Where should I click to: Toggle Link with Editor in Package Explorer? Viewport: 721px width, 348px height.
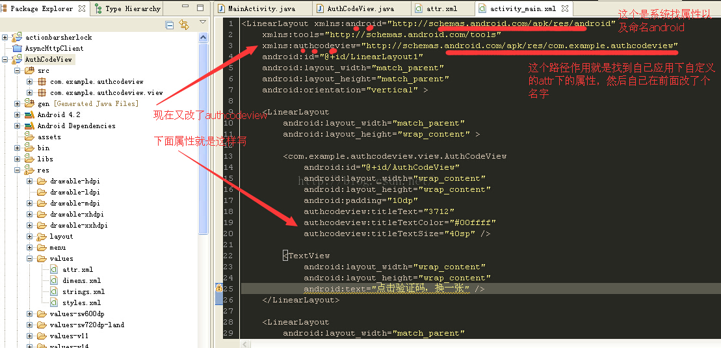[x=184, y=25]
